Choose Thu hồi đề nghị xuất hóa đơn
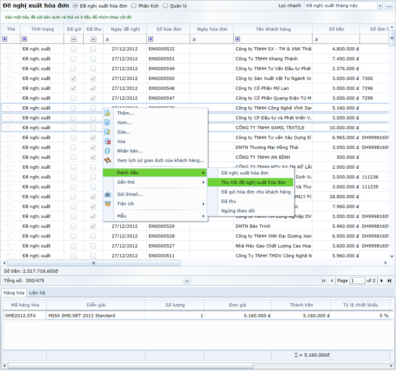This screenshot has width=396, height=371. coord(253,182)
